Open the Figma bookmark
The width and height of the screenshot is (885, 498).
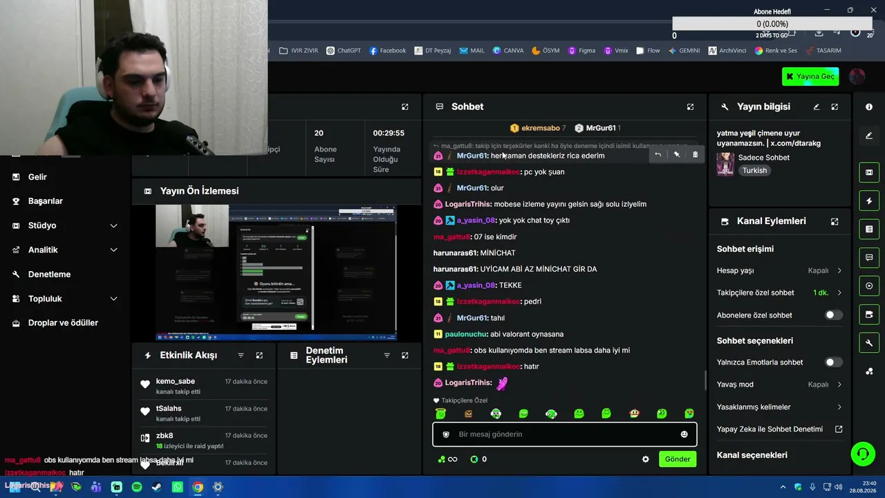click(x=581, y=50)
